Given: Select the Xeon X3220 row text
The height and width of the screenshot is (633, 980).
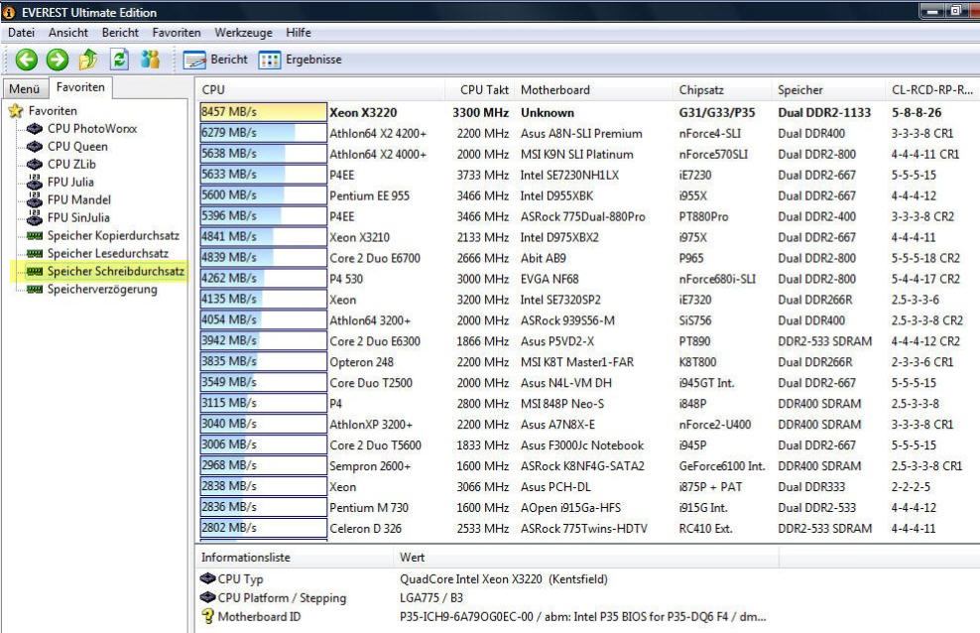Looking at the screenshot, I should 363,113.
